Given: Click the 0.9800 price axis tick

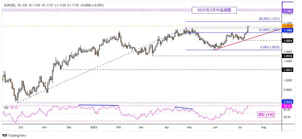Looking at the screenshot, I should 287,90.
